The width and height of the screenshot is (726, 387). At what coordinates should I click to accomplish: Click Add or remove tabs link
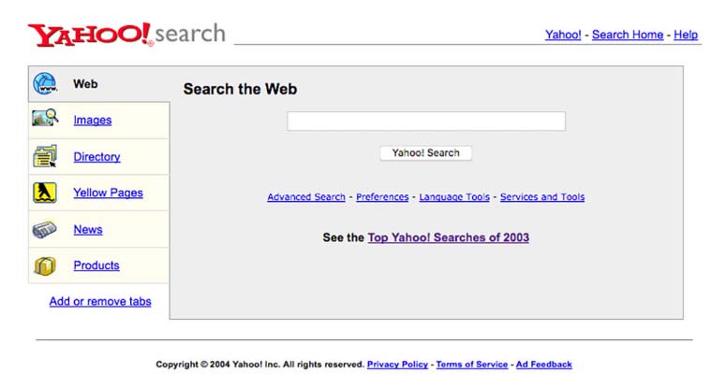point(100,301)
